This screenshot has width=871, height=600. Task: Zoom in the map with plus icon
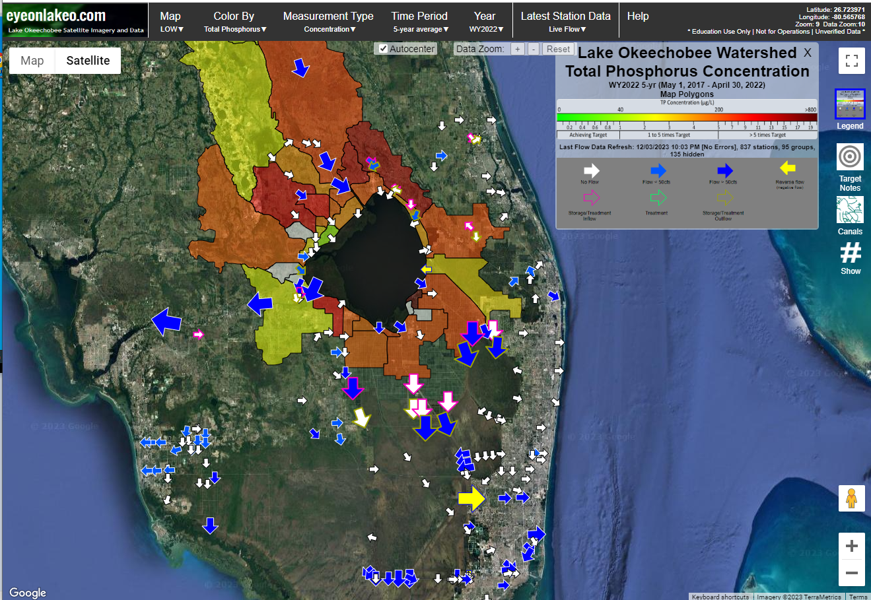[851, 546]
